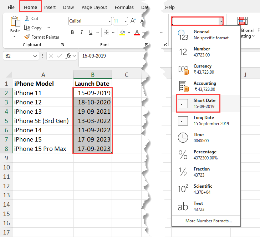260x237 pixels.
Task: Click cell with date 18-10-2020
Action: tap(93, 102)
